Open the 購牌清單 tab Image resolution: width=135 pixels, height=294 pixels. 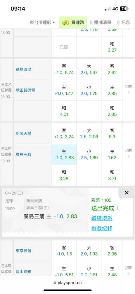(x=100, y=23)
